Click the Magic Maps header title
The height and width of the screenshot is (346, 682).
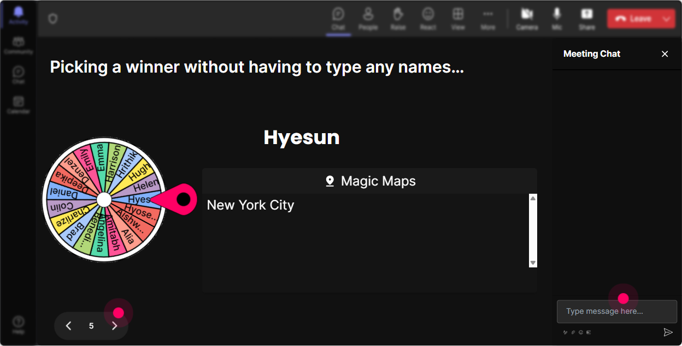378,181
